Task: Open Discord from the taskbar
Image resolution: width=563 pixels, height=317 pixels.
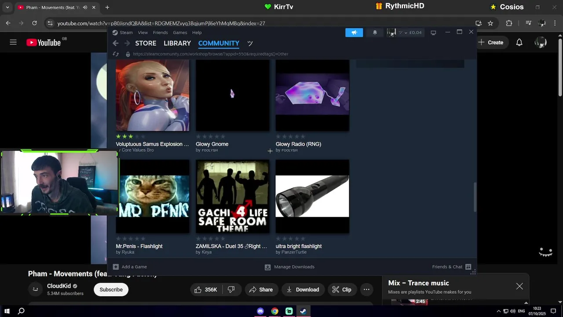Action: (260, 311)
